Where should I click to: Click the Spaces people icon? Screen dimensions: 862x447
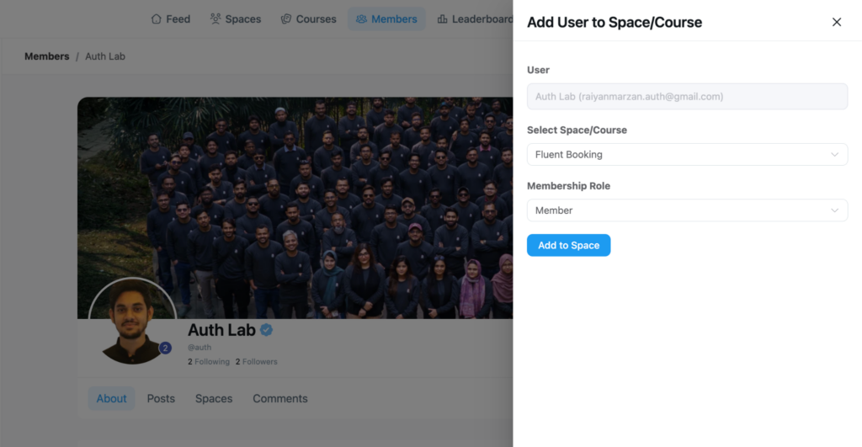[x=215, y=19]
